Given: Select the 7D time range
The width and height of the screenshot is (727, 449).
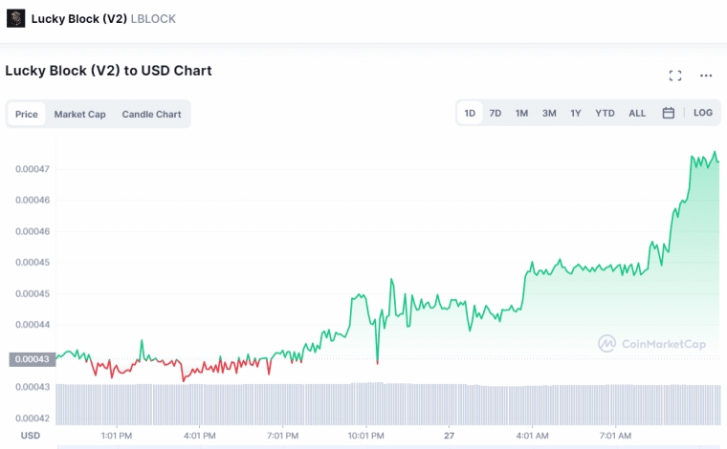Looking at the screenshot, I should [496, 113].
